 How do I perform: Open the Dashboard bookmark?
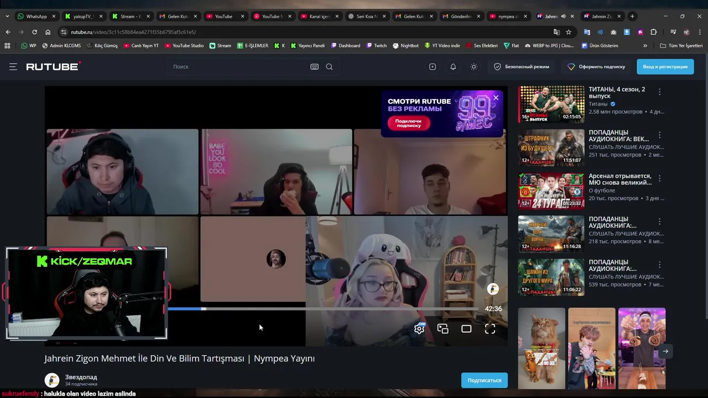pos(345,46)
